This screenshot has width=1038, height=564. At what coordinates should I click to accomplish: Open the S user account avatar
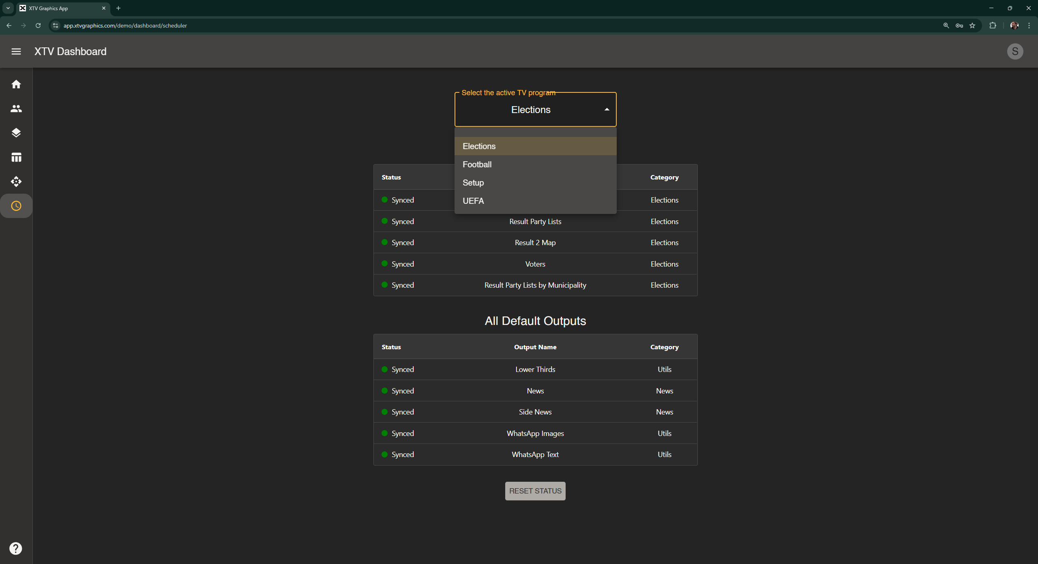click(x=1015, y=51)
